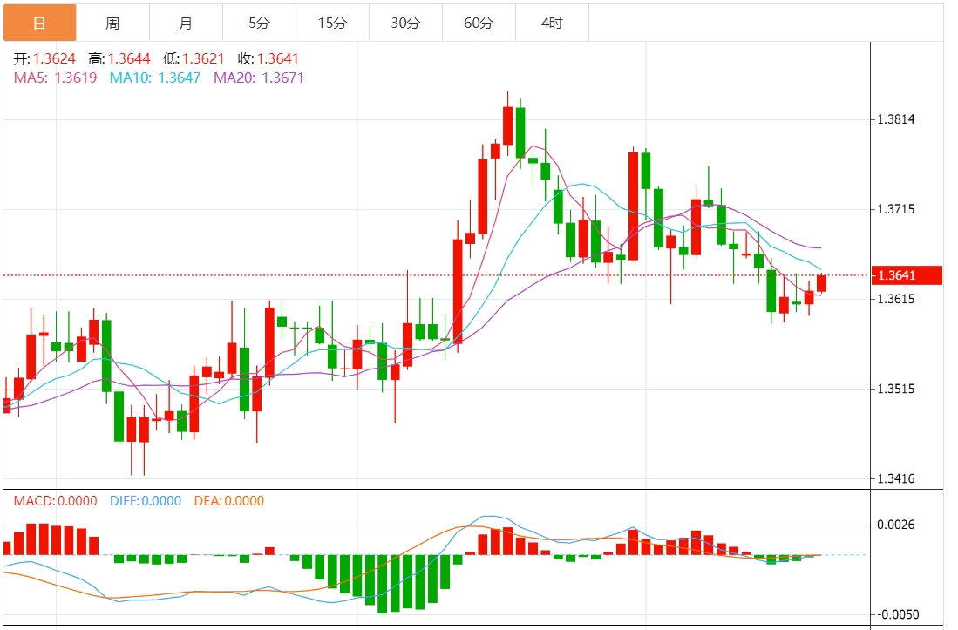Click the red current price tag 1.3641

point(906,275)
